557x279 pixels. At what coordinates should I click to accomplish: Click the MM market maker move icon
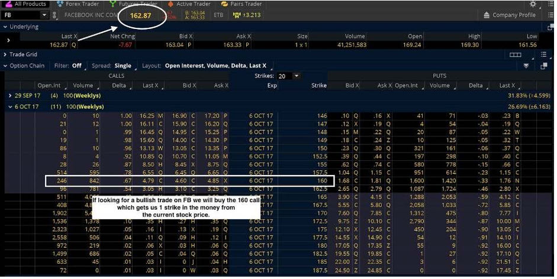237,15
